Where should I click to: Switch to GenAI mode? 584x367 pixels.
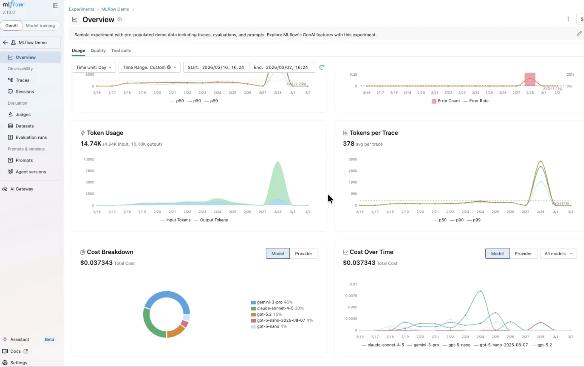[12, 25]
